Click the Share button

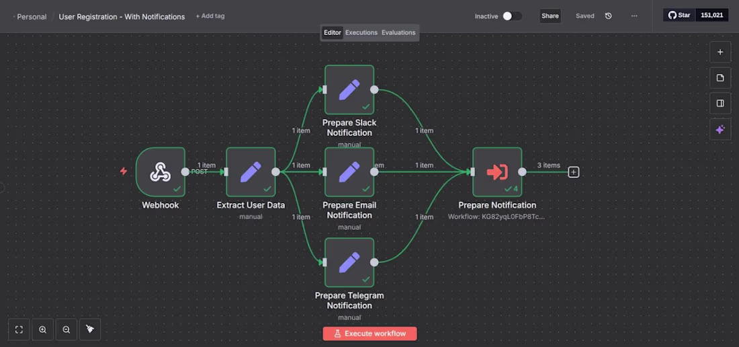coord(550,16)
